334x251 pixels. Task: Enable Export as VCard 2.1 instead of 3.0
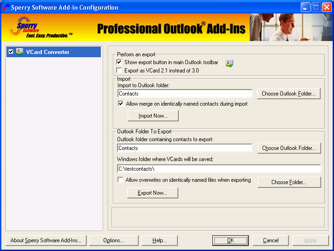[119, 71]
